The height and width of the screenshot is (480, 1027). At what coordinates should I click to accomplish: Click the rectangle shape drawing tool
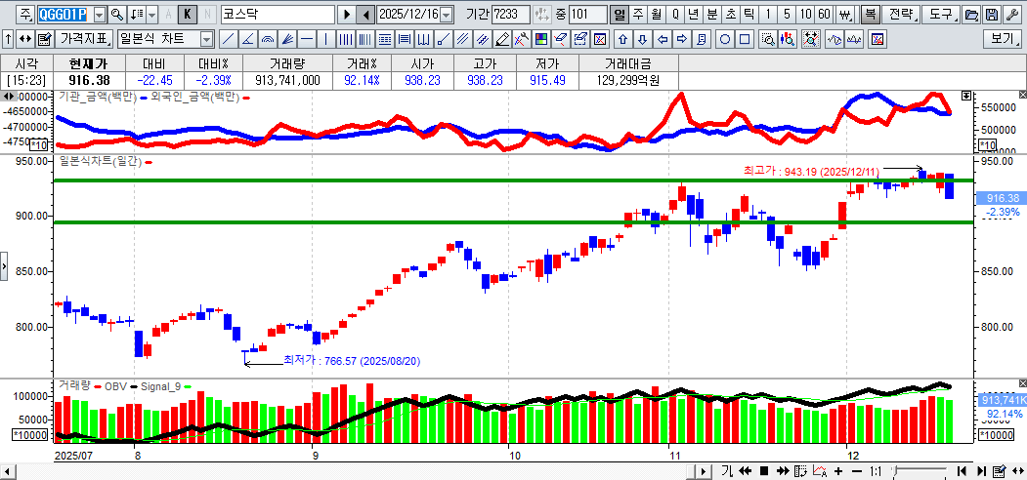click(x=745, y=40)
